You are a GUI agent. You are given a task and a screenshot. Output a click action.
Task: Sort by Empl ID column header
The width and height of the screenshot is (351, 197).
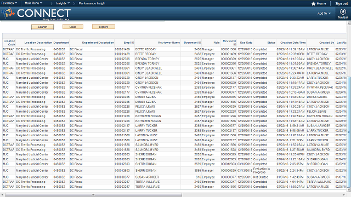[129, 43]
